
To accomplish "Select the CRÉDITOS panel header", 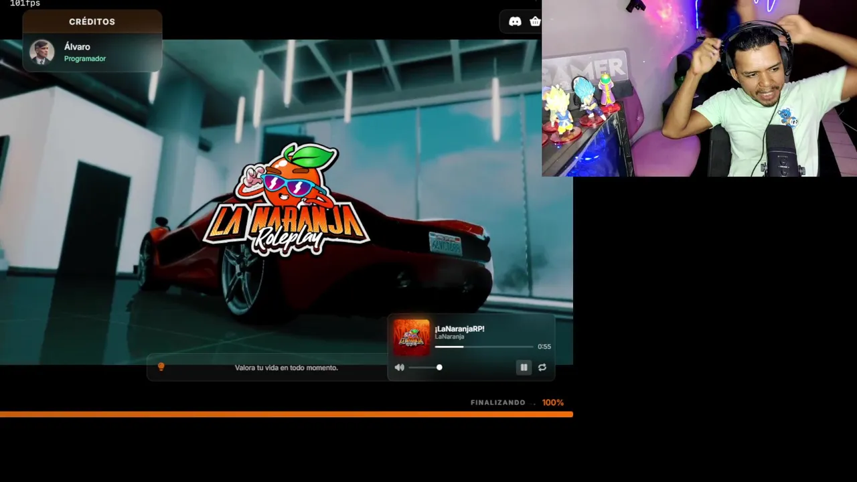I will pyautogui.click(x=92, y=21).
